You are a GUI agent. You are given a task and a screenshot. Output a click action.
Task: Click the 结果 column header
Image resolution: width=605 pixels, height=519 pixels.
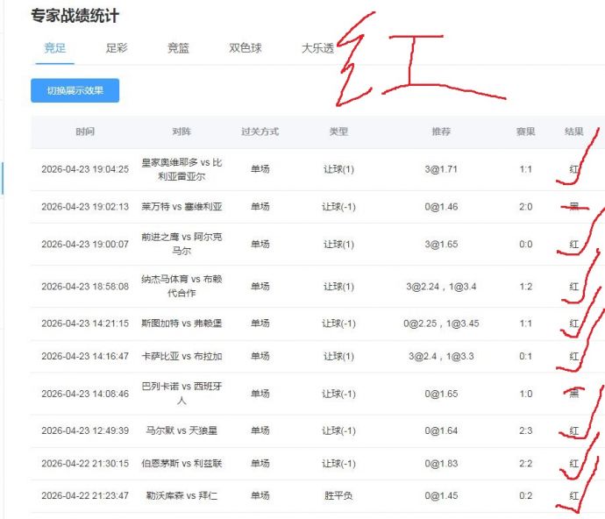click(574, 132)
